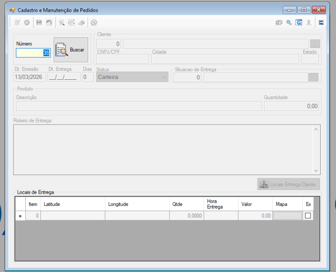Image resolution: width=336 pixels, height=272 pixels.
Task: Click the Roteiro de Entrega scroll down arrow
Action: pyautogui.click(x=316, y=170)
